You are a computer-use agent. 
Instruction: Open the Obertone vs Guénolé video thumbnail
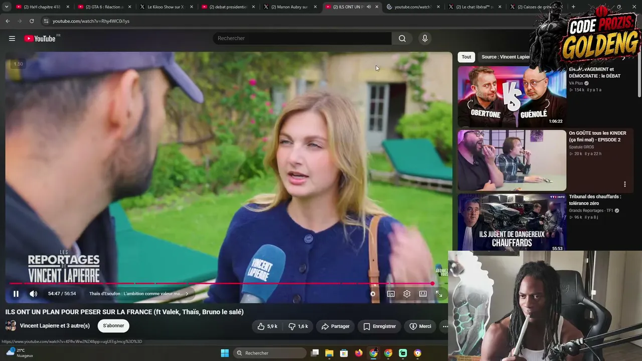click(512, 96)
